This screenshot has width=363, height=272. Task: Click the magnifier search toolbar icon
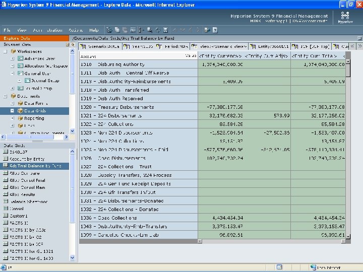tap(150, 30)
